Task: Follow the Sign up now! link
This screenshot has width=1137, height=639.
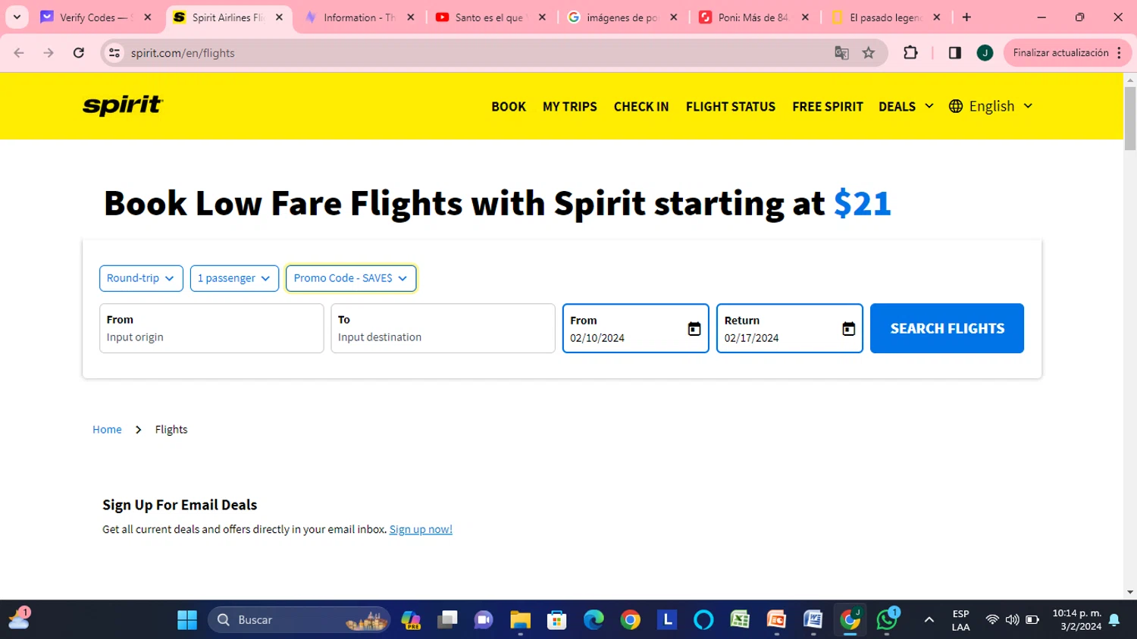Action: (421, 529)
